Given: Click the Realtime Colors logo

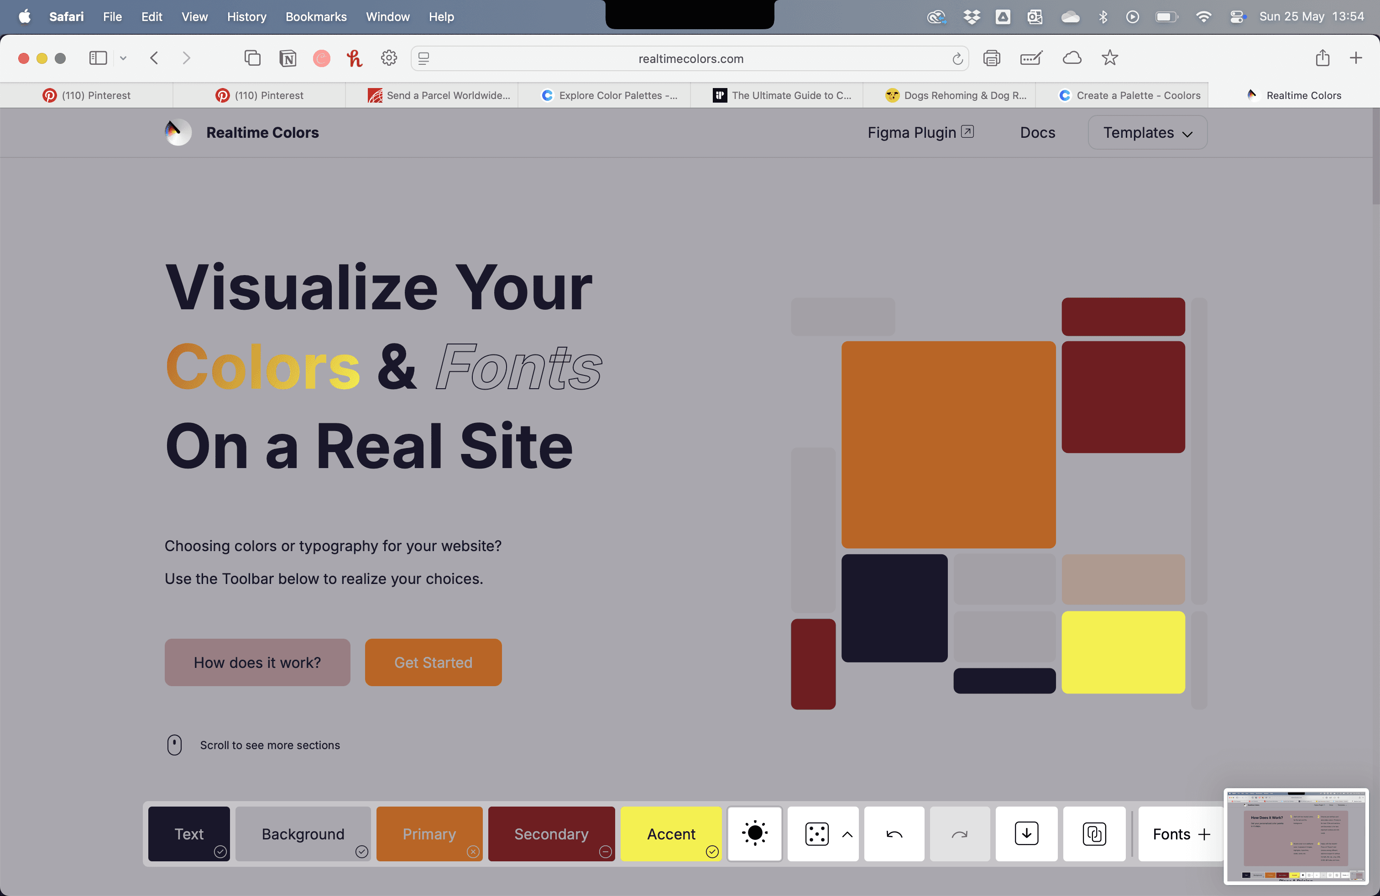Looking at the screenshot, I should point(178,132).
